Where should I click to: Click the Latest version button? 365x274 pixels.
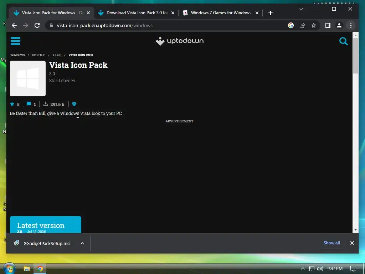tap(46, 225)
